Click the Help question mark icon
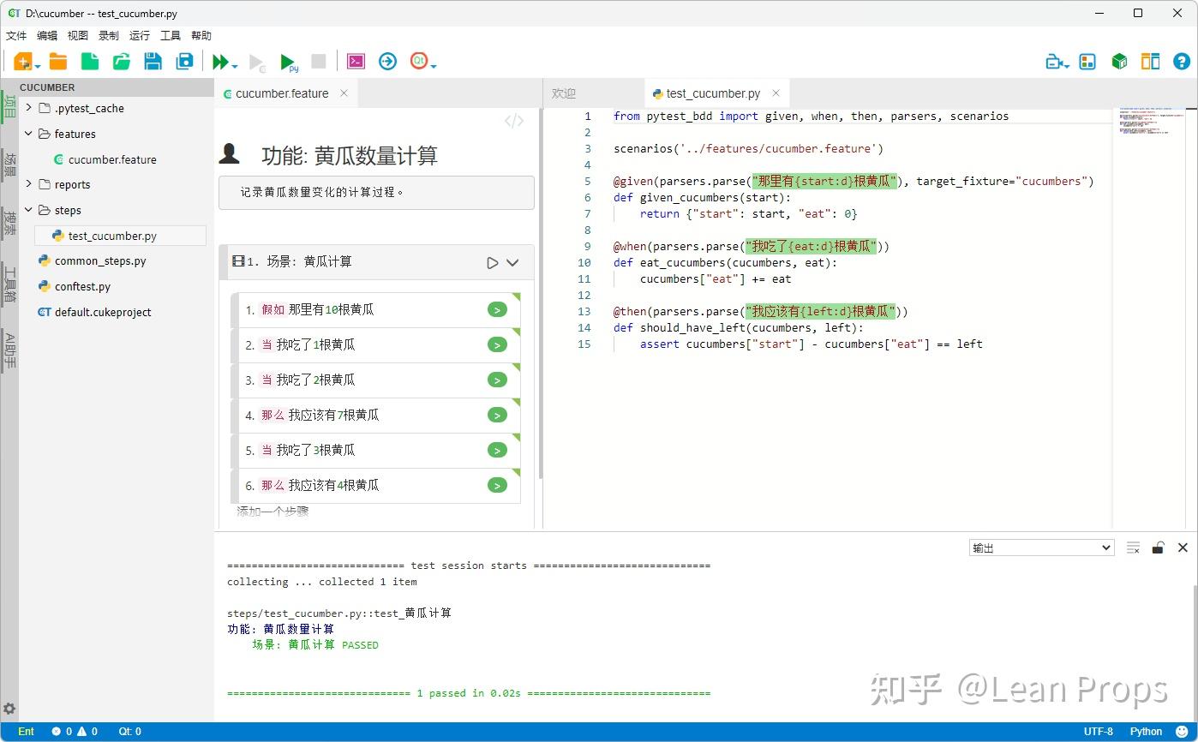 coord(1183,61)
